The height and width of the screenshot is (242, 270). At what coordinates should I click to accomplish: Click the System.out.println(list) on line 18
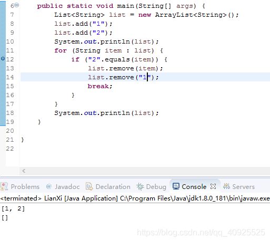coord(106,113)
